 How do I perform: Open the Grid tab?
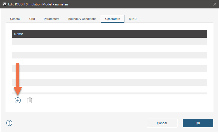[32, 19]
